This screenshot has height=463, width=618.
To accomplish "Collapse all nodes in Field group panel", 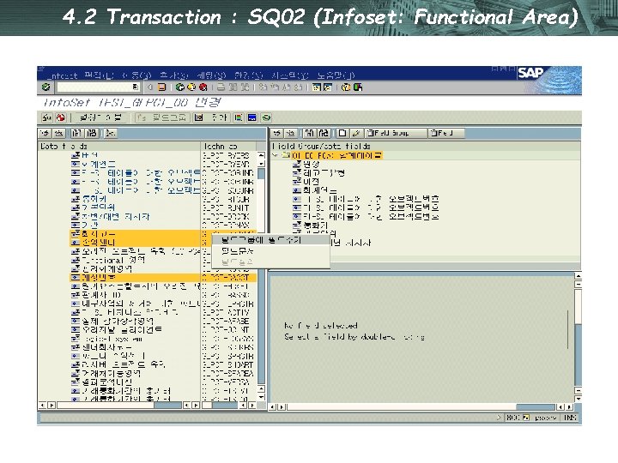I will [x=291, y=133].
